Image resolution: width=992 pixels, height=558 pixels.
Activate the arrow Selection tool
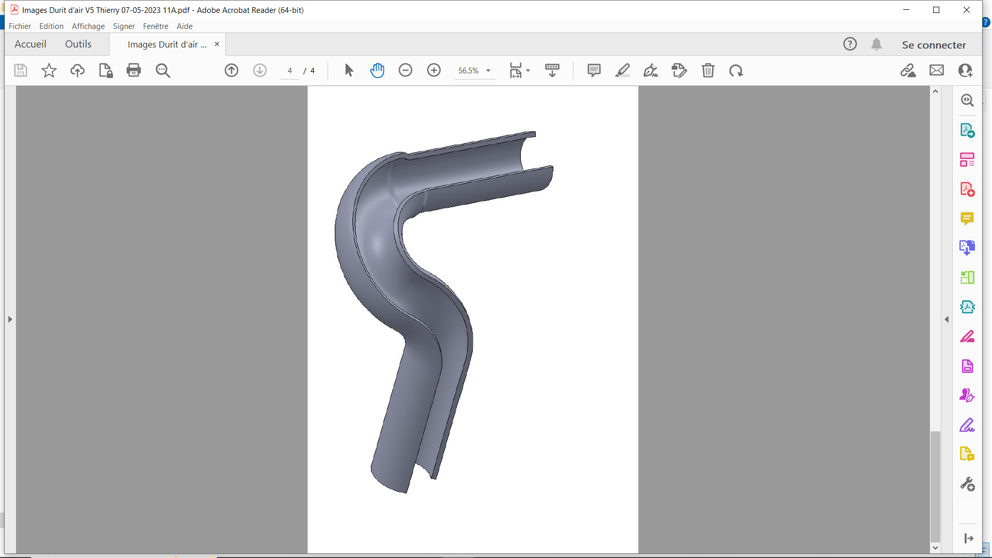pos(349,70)
